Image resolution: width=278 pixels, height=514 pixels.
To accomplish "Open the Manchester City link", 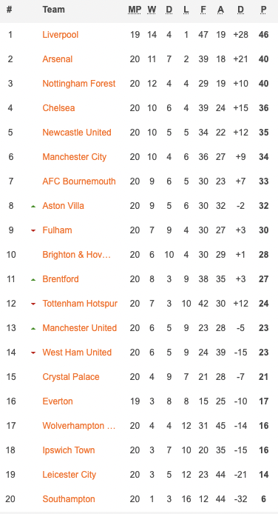I will click(x=75, y=157).
